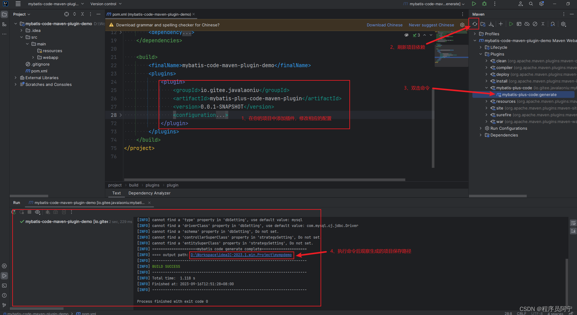
Task: Open output path D:\Workspace link in console
Action: [x=241, y=255]
